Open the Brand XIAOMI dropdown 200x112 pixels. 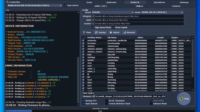coord(132,12)
